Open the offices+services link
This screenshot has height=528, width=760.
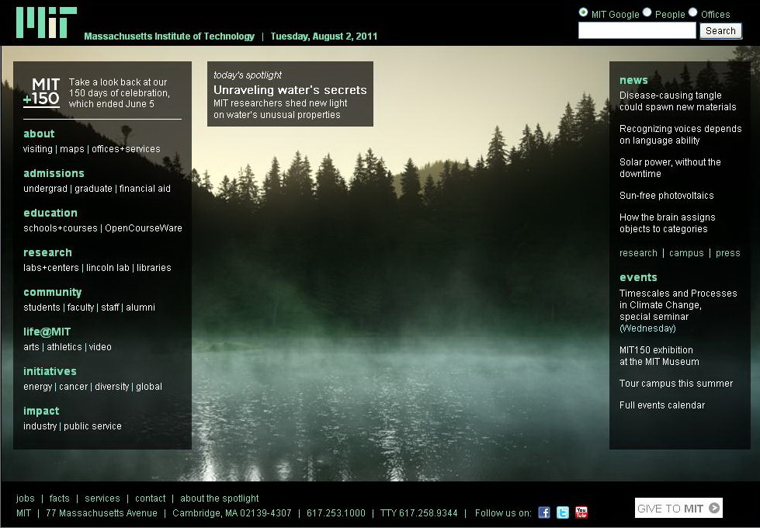126,149
